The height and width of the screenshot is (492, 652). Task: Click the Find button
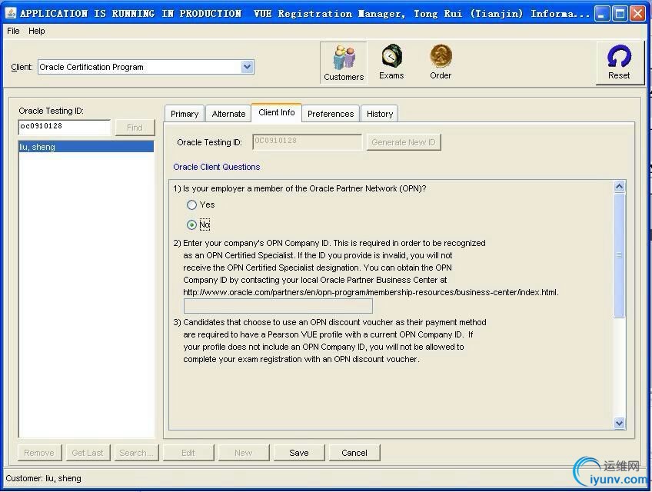click(x=135, y=128)
